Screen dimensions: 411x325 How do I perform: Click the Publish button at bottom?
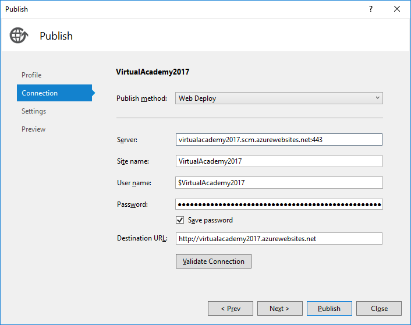point(329,309)
